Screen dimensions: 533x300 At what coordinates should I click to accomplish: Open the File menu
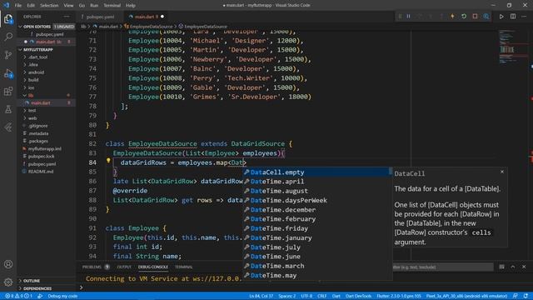coord(18,6)
